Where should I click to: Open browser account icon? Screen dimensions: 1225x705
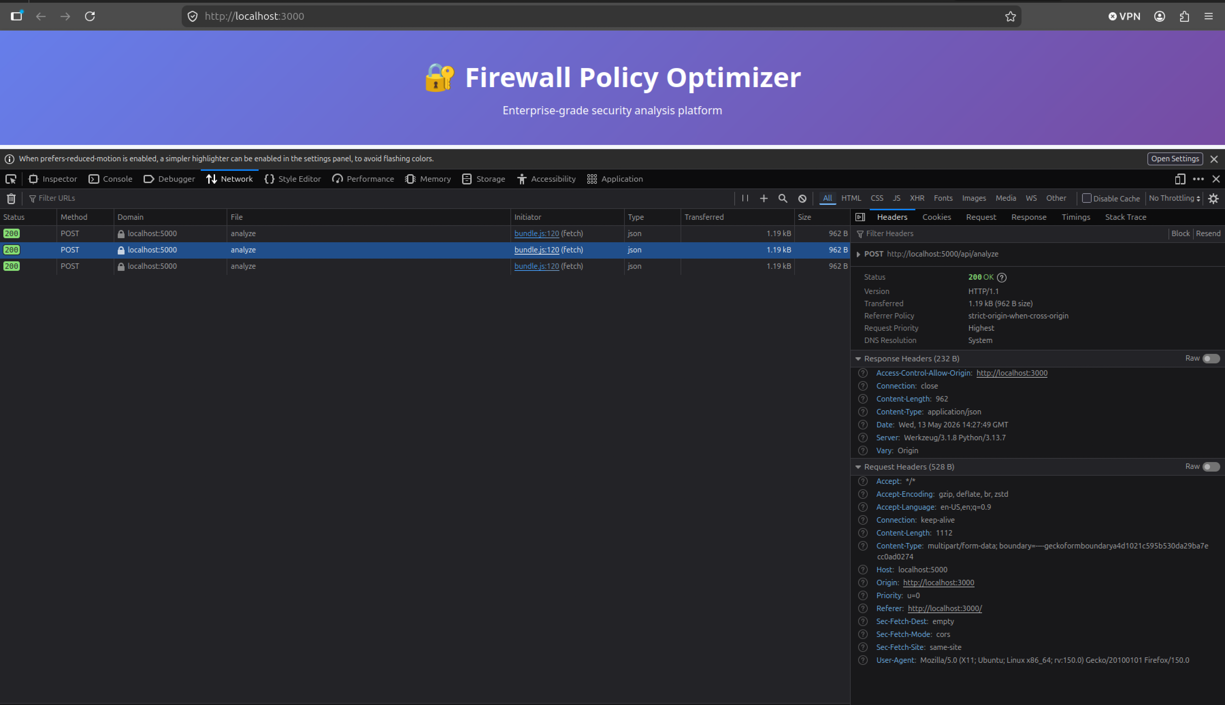[1160, 16]
